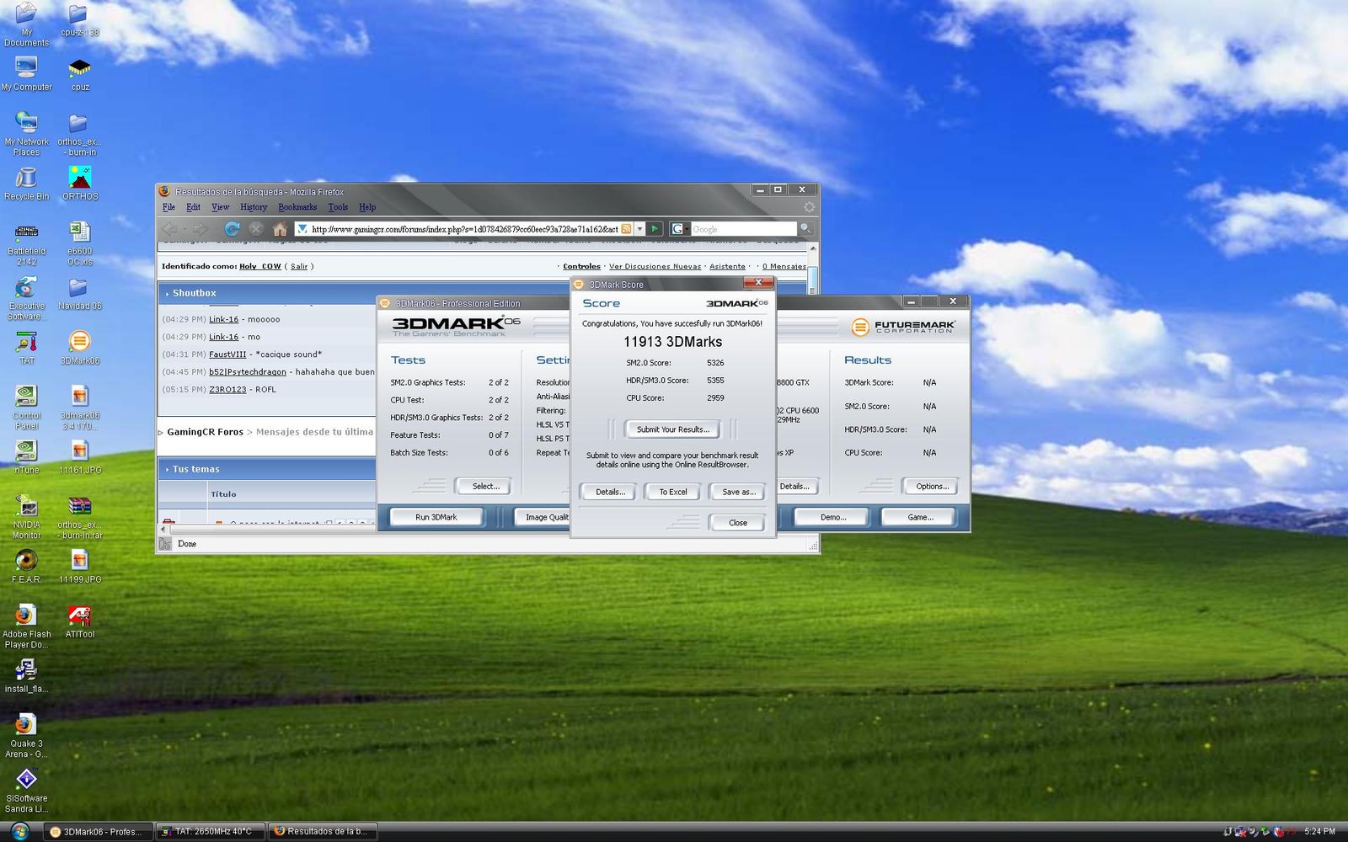The width and height of the screenshot is (1348, 842).
Task: Click the Firefox back arrow
Action: (169, 229)
